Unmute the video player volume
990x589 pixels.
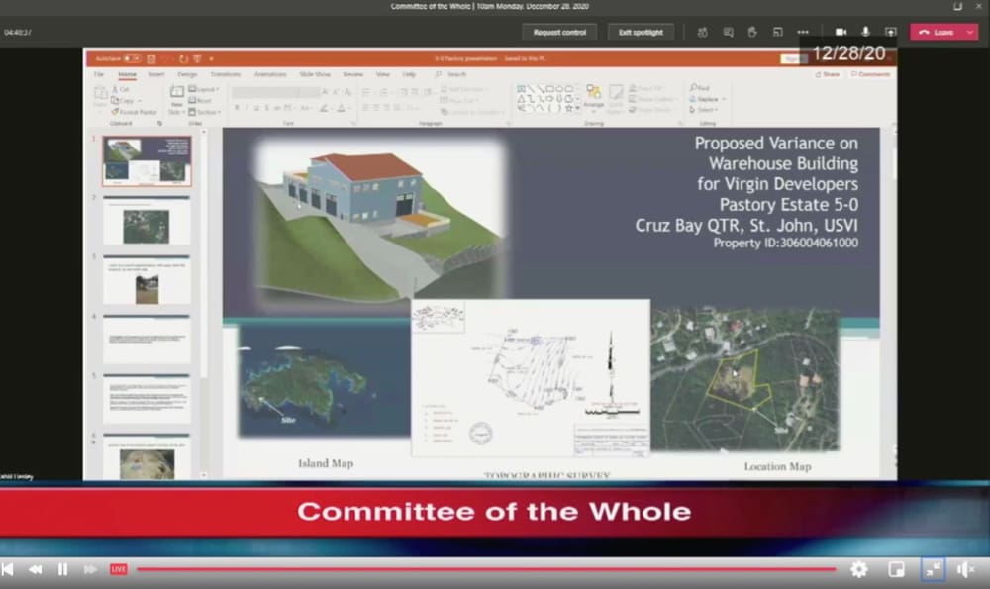coord(966,569)
